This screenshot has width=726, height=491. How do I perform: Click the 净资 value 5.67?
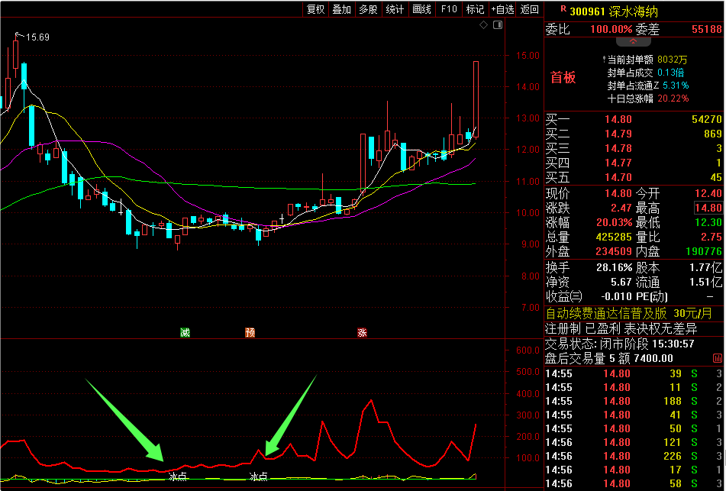tap(621, 282)
